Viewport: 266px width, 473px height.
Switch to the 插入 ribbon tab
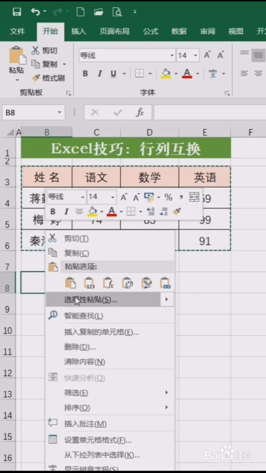78,32
